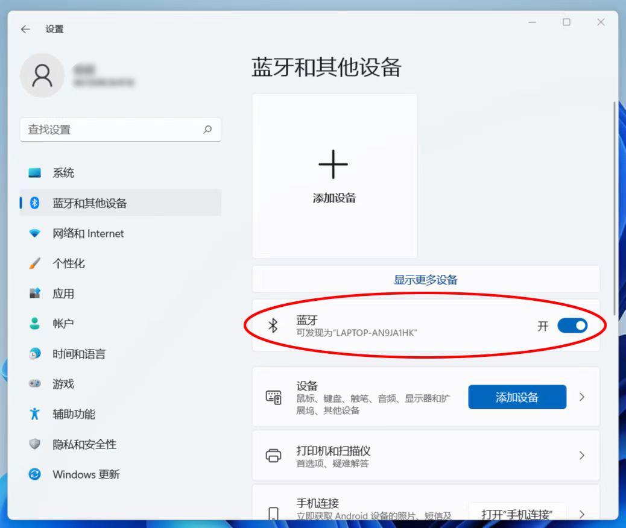Click the paintbrush icon for 个性化
The width and height of the screenshot is (626, 528).
coord(35,263)
